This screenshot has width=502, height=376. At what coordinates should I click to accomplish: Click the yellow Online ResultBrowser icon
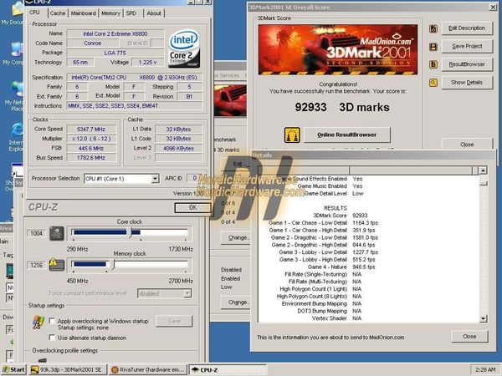coord(292,135)
